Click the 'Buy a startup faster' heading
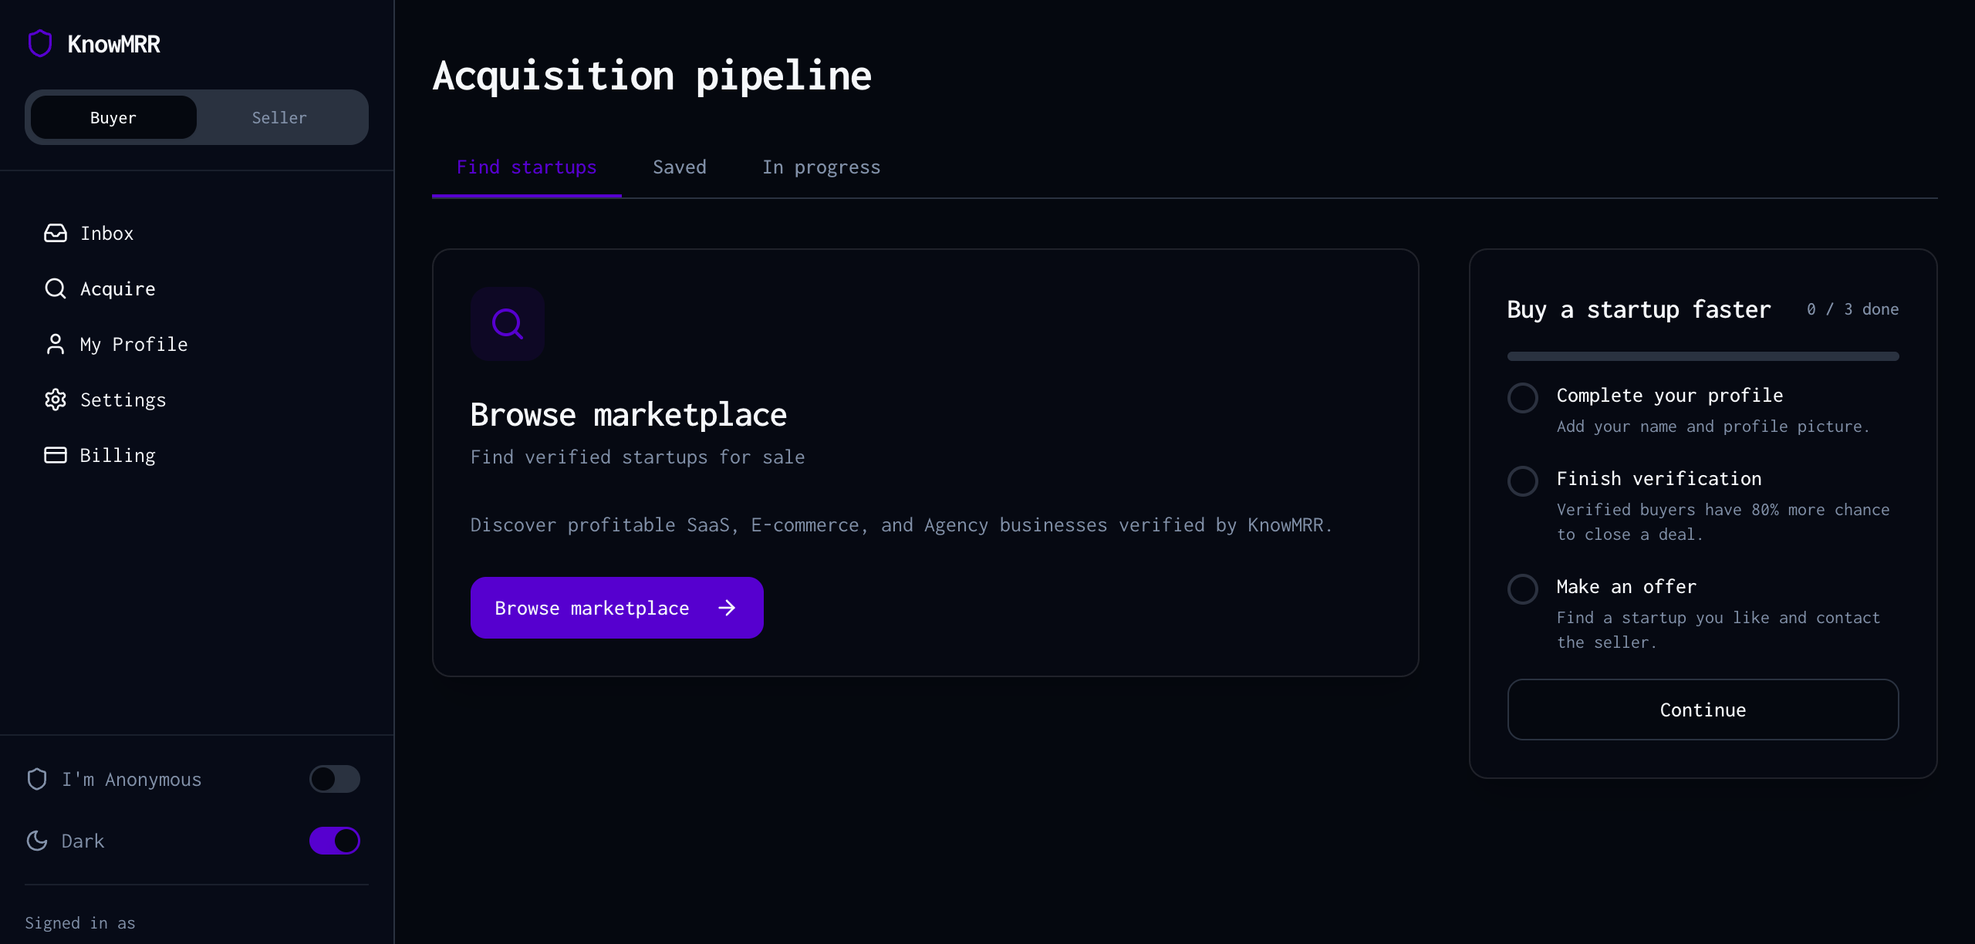 tap(1639, 309)
